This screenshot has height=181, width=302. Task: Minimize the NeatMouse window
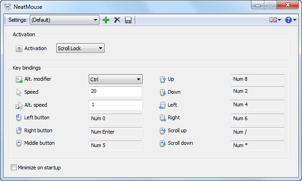(258, 5)
